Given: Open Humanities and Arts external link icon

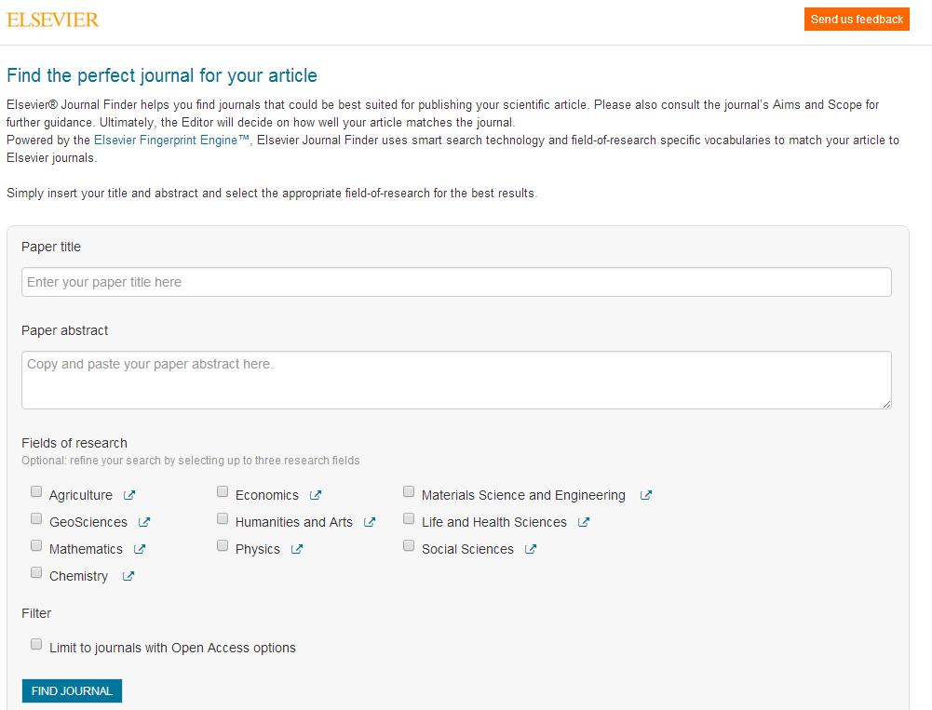Looking at the screenshot, I should [x=370, y=522].
